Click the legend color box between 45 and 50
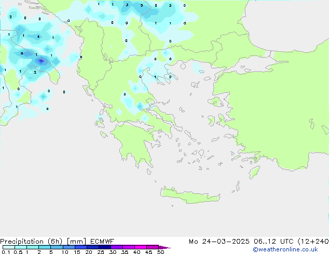The image size is (329, 254). (x=153, y=247)
